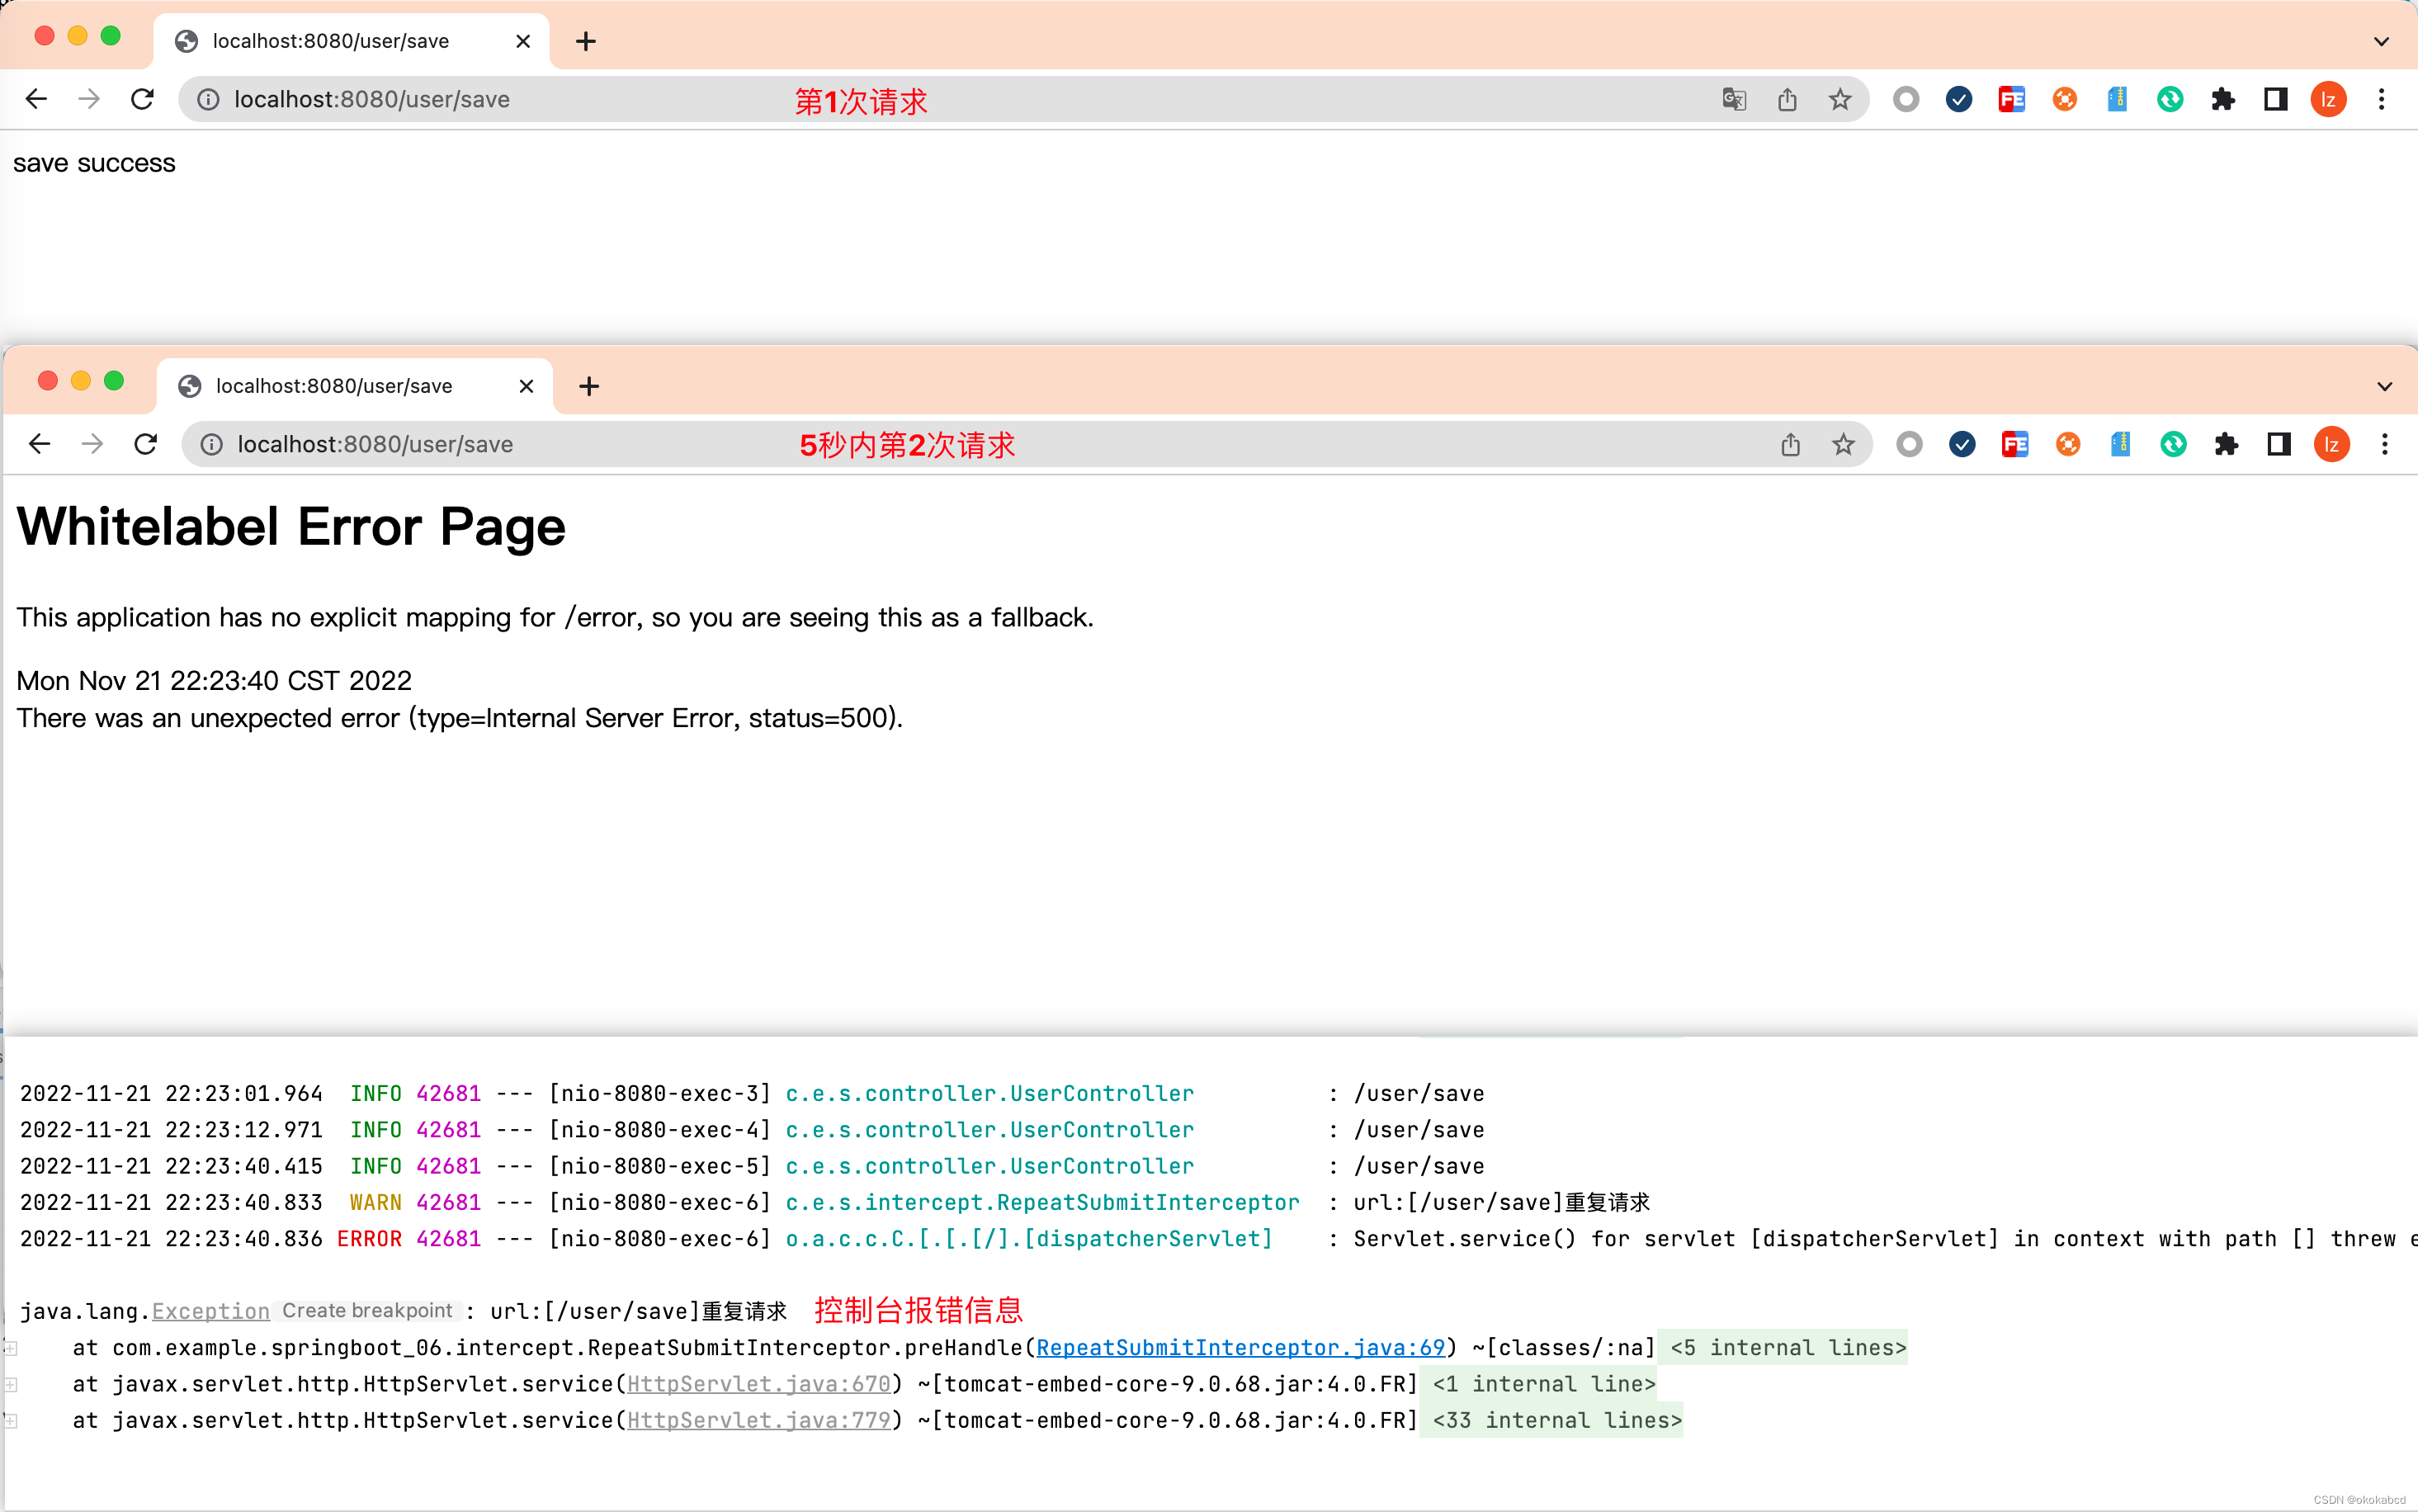Viewport: 2418px width, 1512px height.
Task: Expand the 33 internal lines fold
Action: click(1556, 1420)
